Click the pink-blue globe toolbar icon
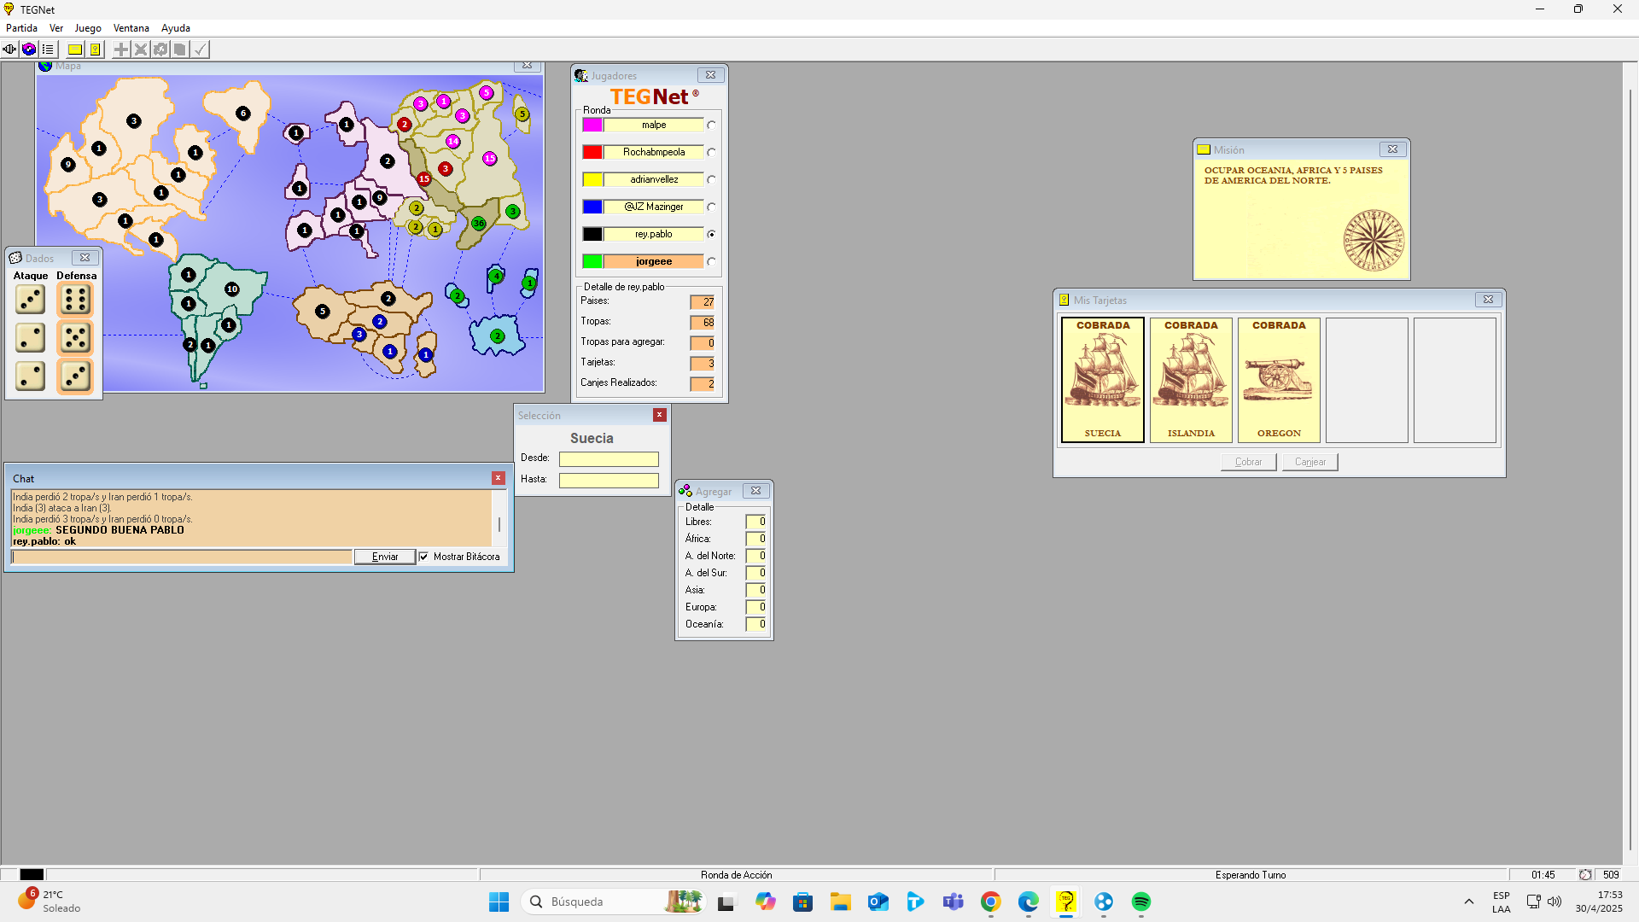 click(29, 50)
